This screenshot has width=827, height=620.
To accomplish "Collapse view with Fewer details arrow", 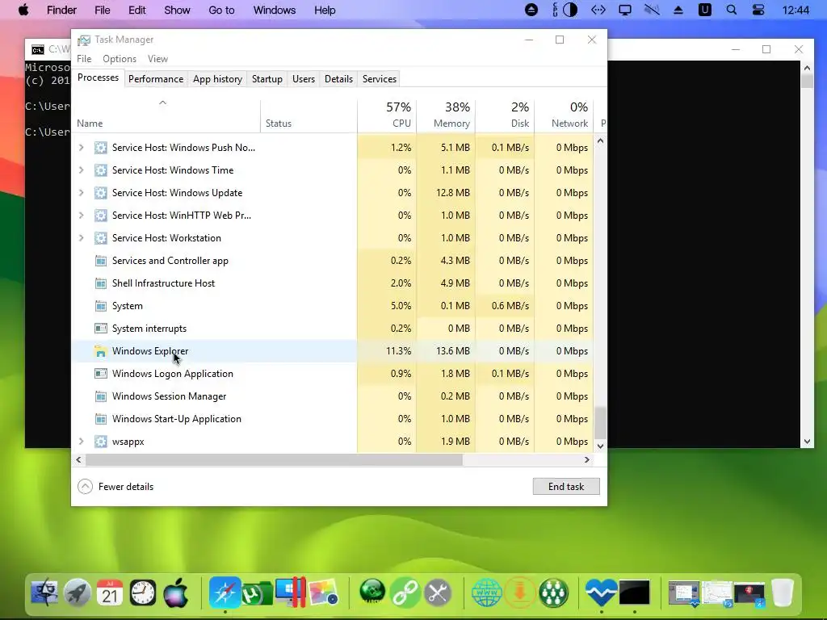I will click(85, 487).
